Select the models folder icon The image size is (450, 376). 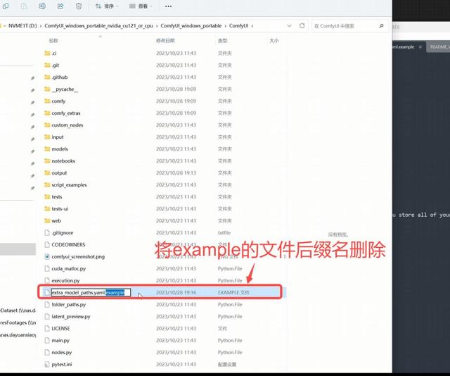tap(47, 149)
